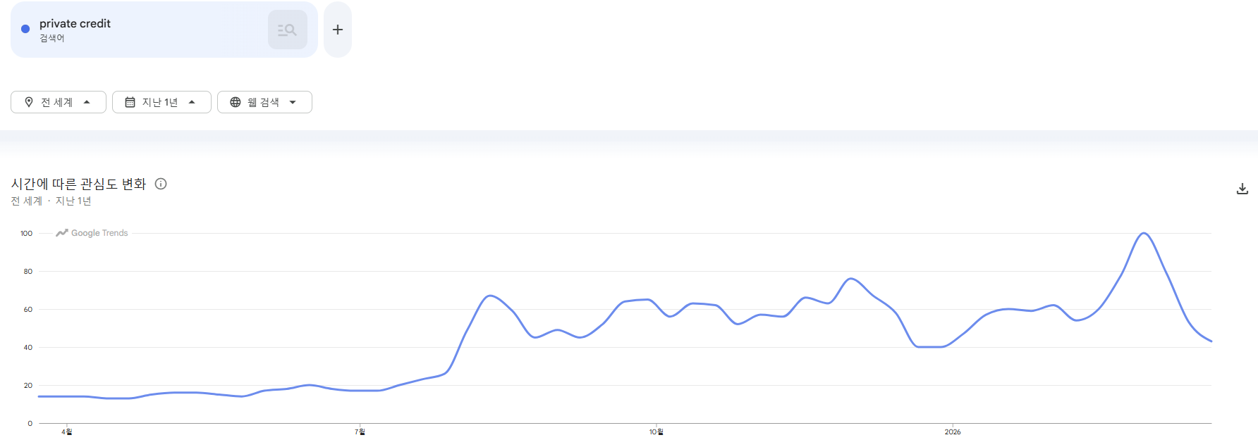Click the 지난 1년 filter label
This screenshot has height=447, width=1258.
tap(160, 102)
